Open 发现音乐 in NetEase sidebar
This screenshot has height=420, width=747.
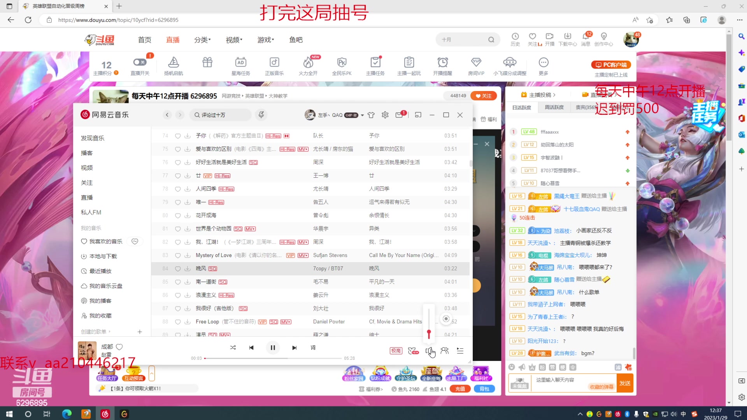click(93, 138)
